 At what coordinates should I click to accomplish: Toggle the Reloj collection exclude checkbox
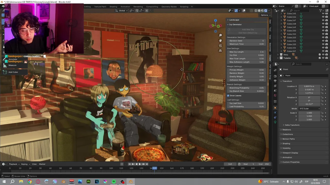(x=320, y=54)
